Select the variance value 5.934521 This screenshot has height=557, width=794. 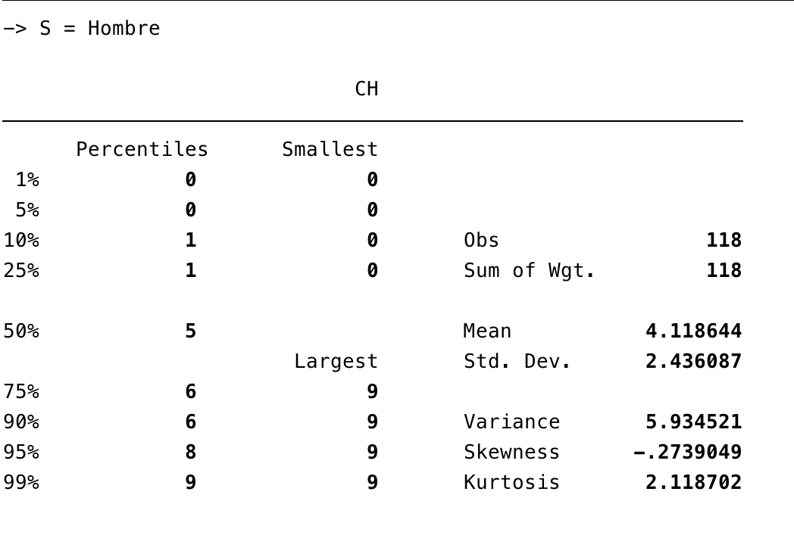pyautogui.click(x=693, y=422)
